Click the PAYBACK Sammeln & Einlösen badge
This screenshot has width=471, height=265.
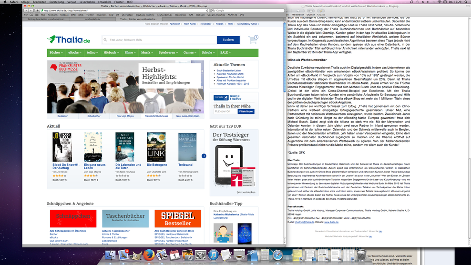(x=227, y=98)
